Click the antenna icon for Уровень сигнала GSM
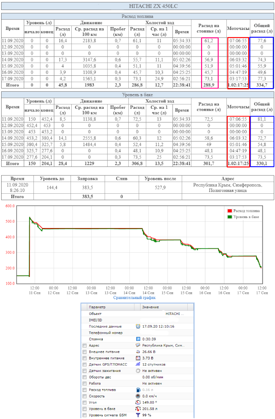The image size is (275, 419). [138, 415]
